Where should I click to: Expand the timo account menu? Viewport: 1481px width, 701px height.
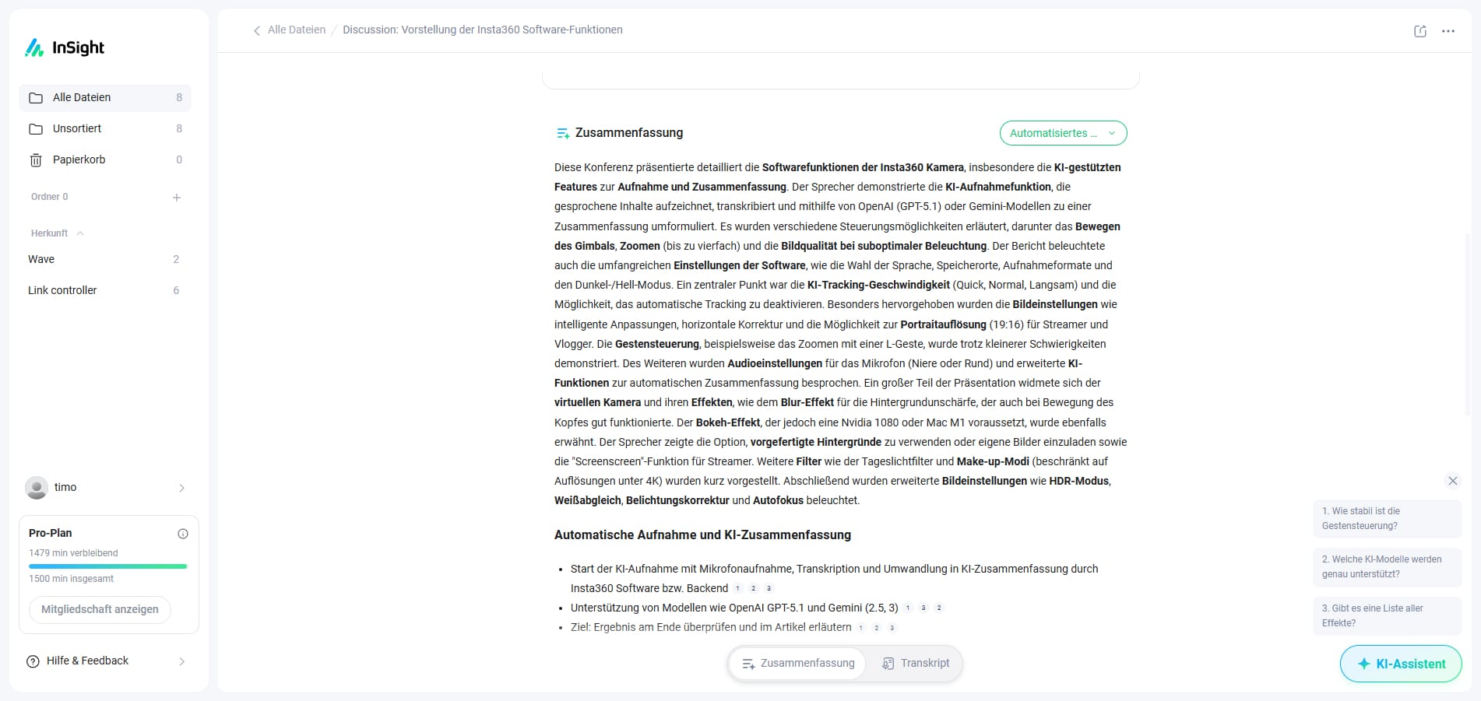[x=181, y=488]
